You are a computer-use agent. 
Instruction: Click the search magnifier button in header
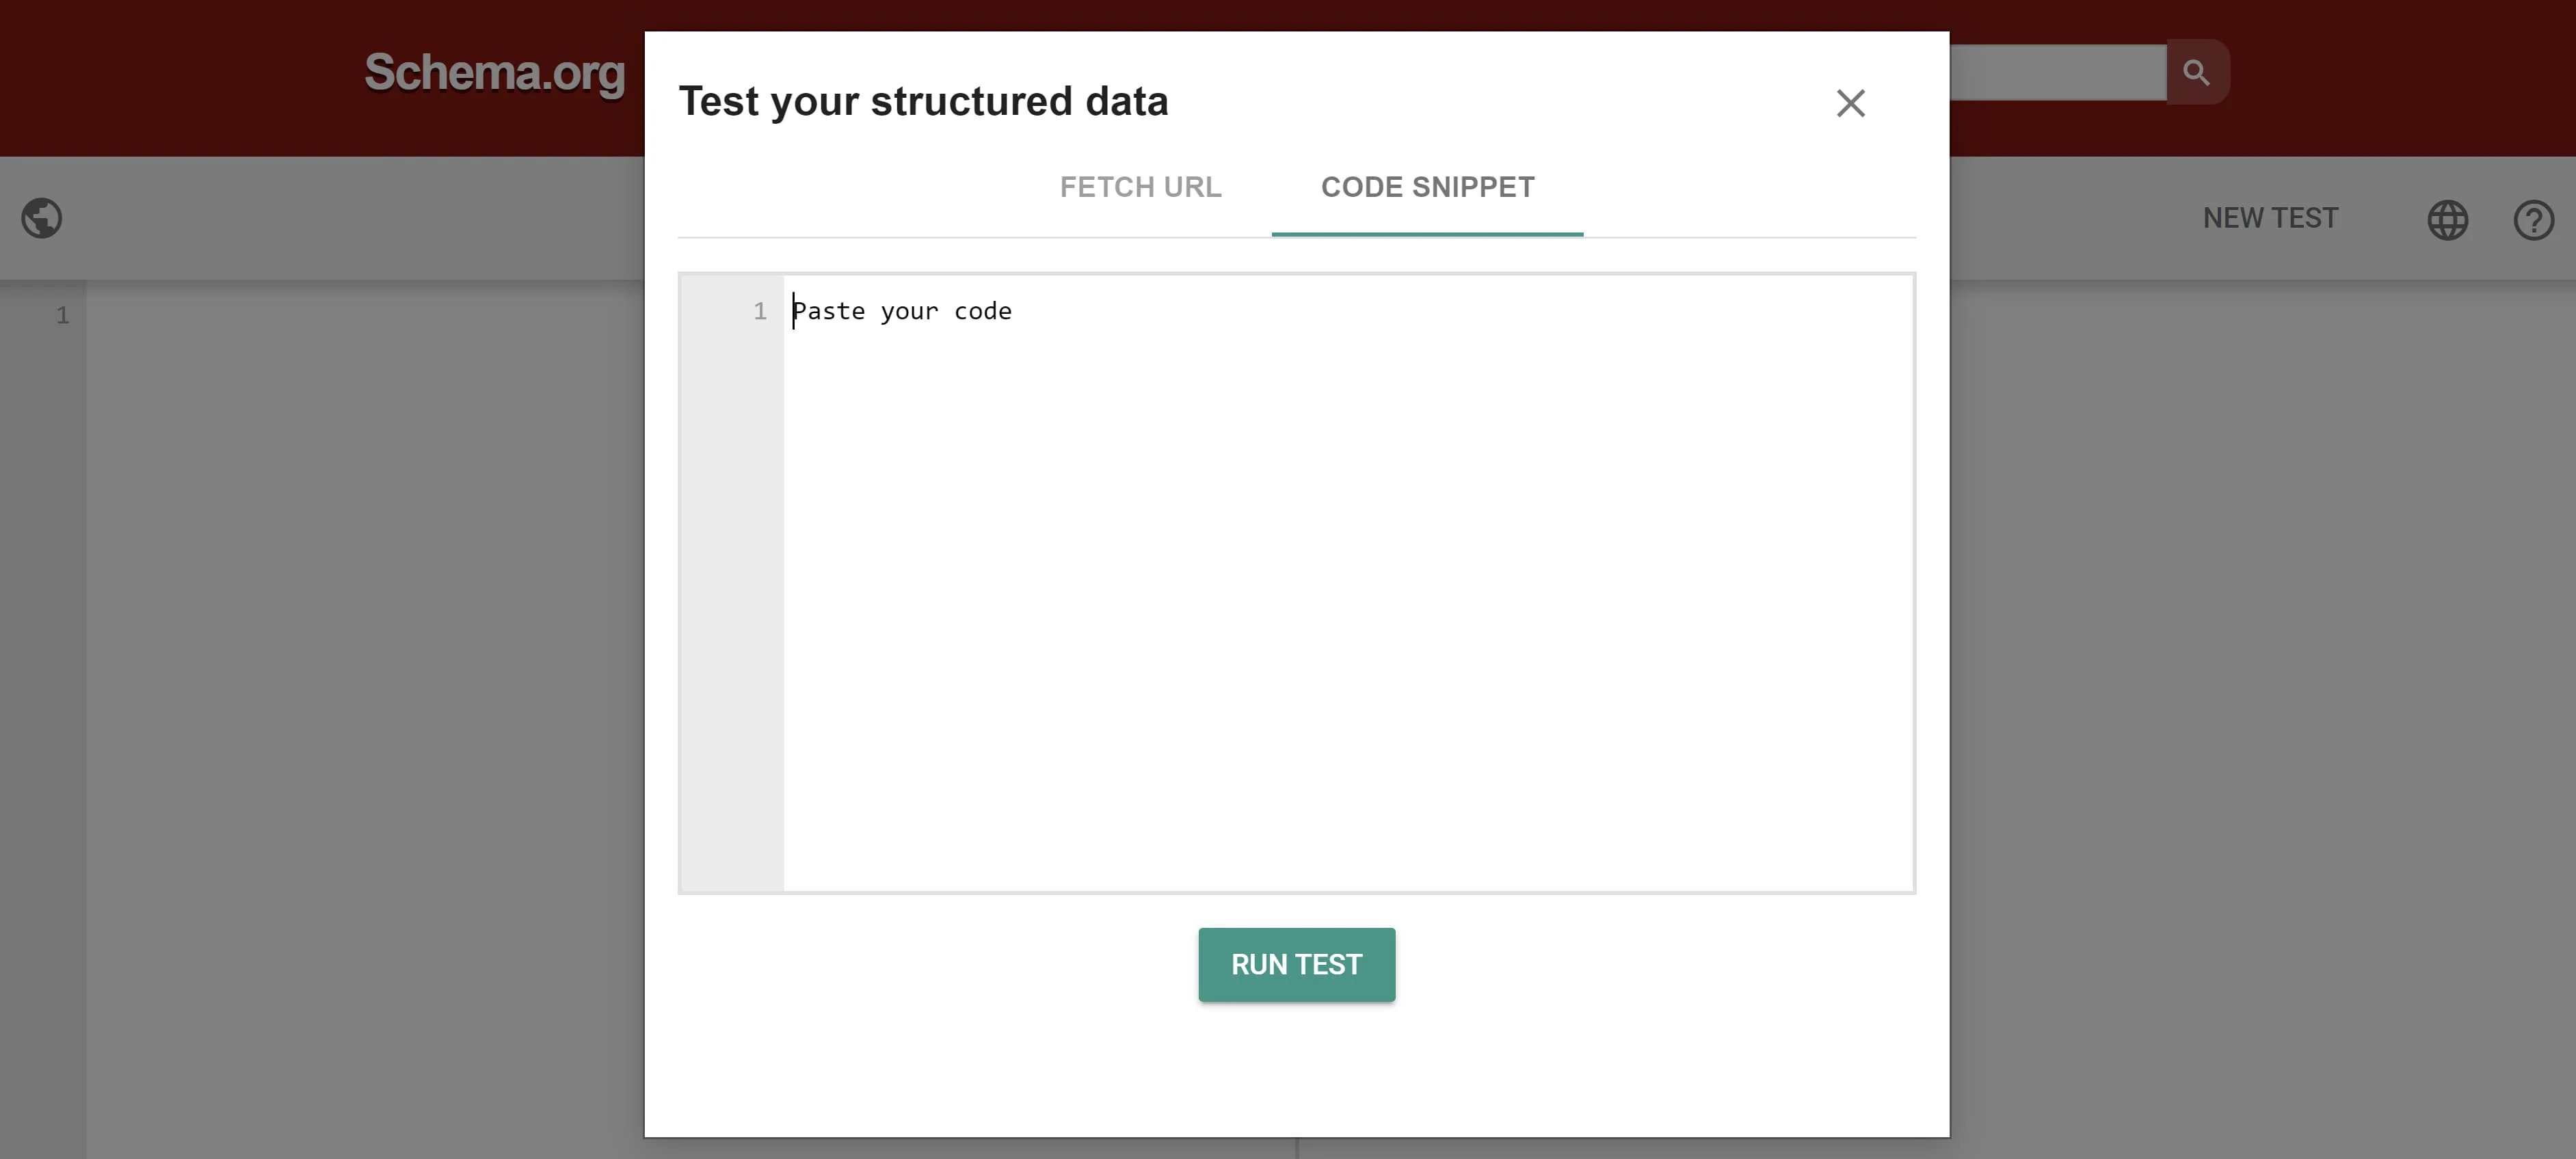pos(2196,72)
